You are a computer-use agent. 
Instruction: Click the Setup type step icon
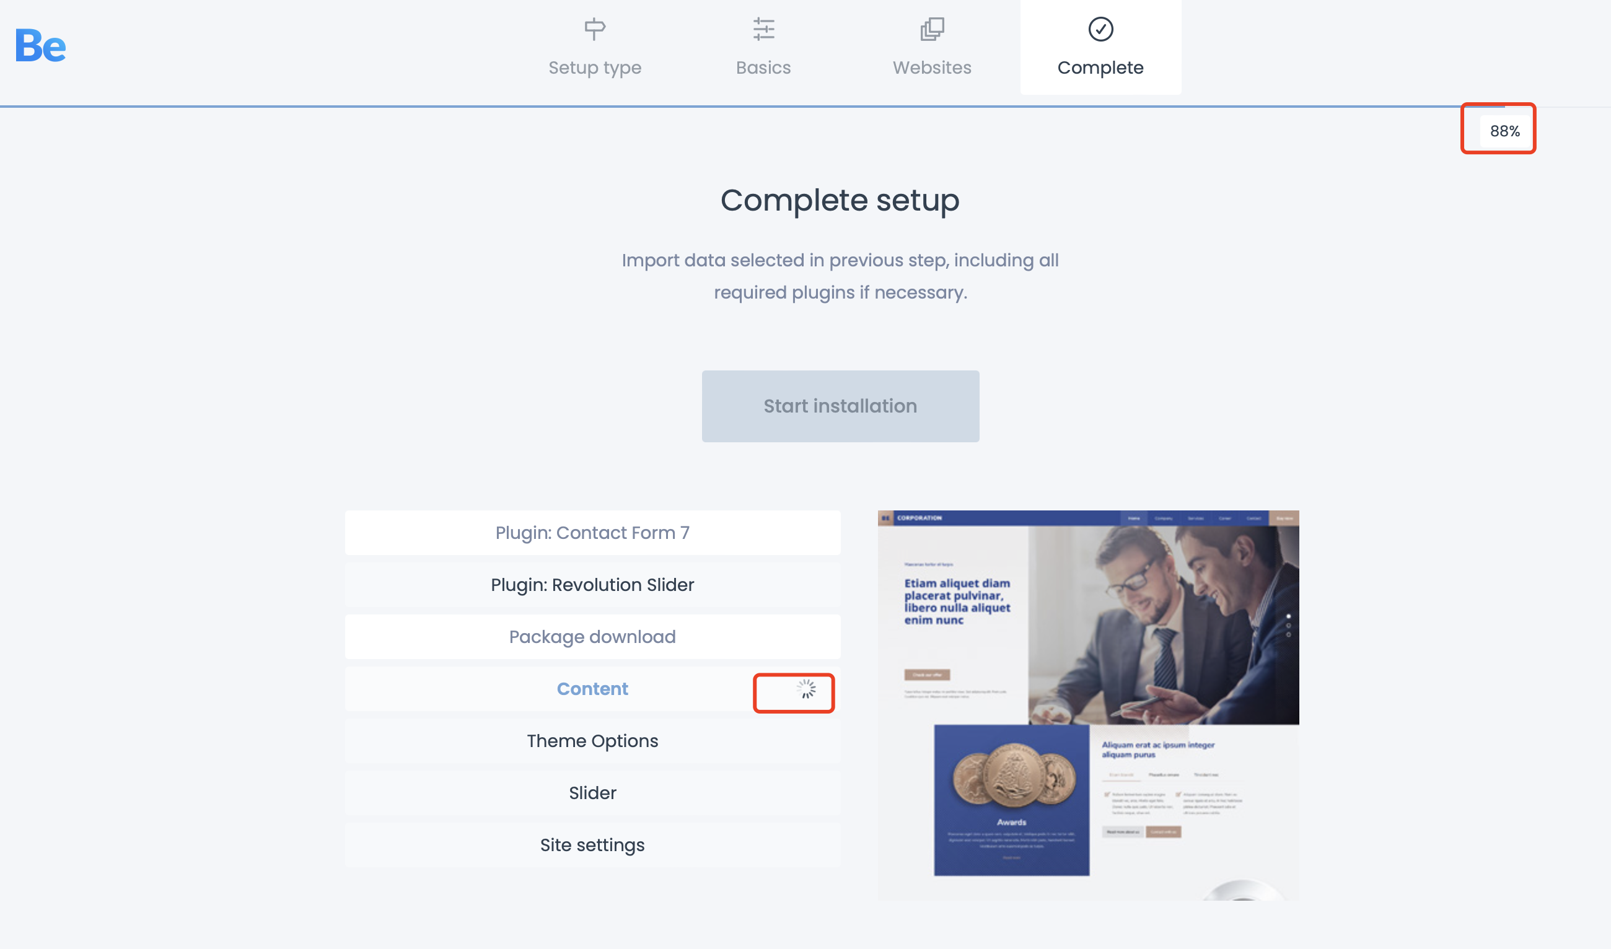point(594,29)
